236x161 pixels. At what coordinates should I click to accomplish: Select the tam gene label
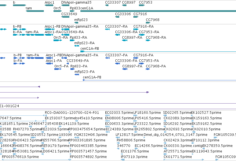[x=29, y=8]
